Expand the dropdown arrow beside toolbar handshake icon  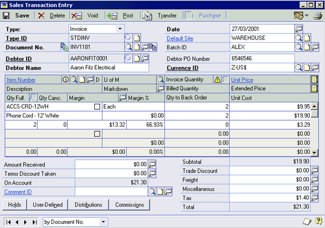click(x=306, y=16)
